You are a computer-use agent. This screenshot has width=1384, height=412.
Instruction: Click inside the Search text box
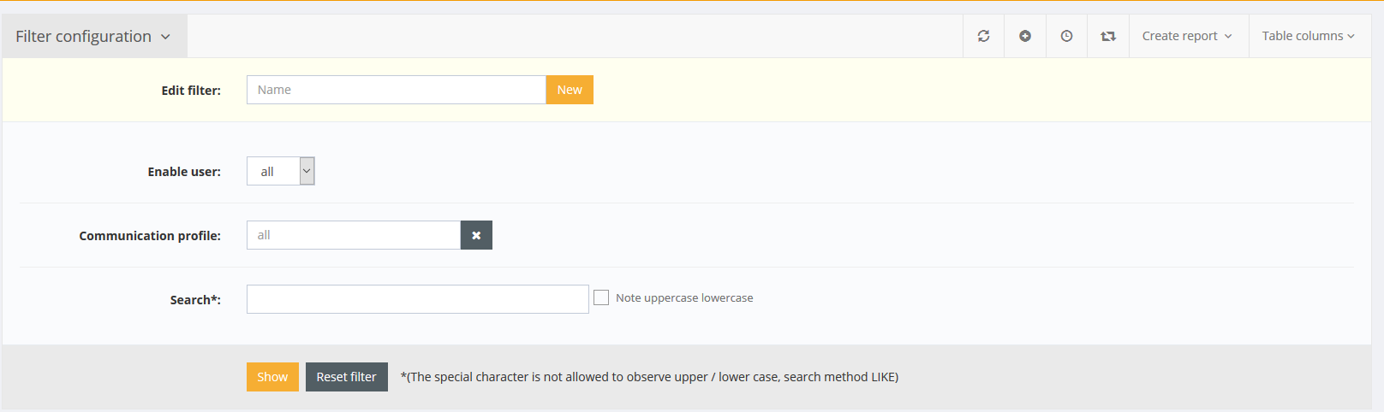(x=417, y=299)
